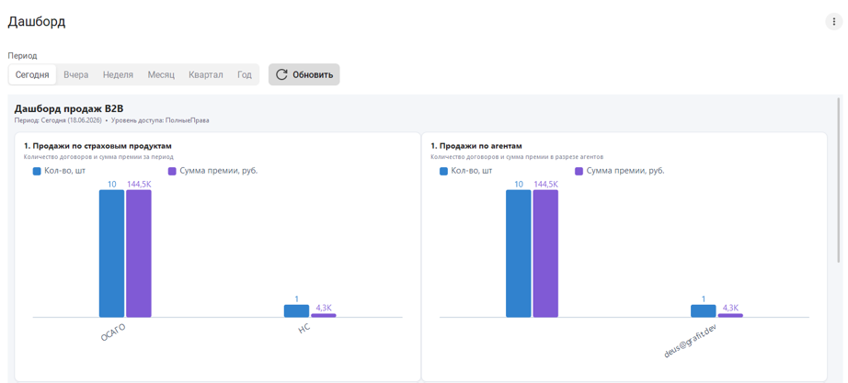848x383 pixels.
Task: Click the tall blue bar in agents chart
Action: click(519, 253)
